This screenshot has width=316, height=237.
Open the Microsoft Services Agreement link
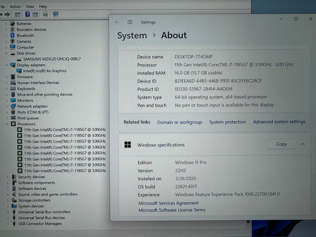click(168, 203)
